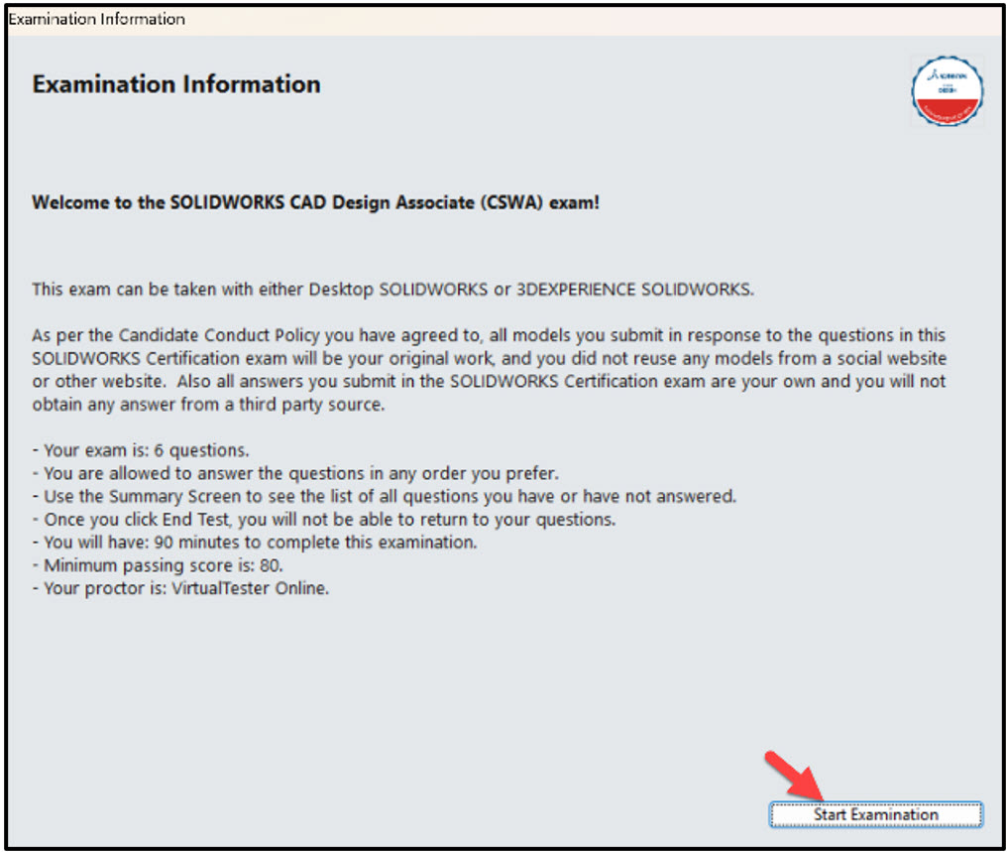The image size is (1007, 852).
Task: Click the CSWA certification badge icon
Action: coord(947,91)
